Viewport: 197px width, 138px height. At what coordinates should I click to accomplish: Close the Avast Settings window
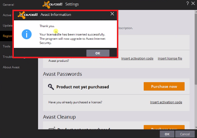coord(193,3)
